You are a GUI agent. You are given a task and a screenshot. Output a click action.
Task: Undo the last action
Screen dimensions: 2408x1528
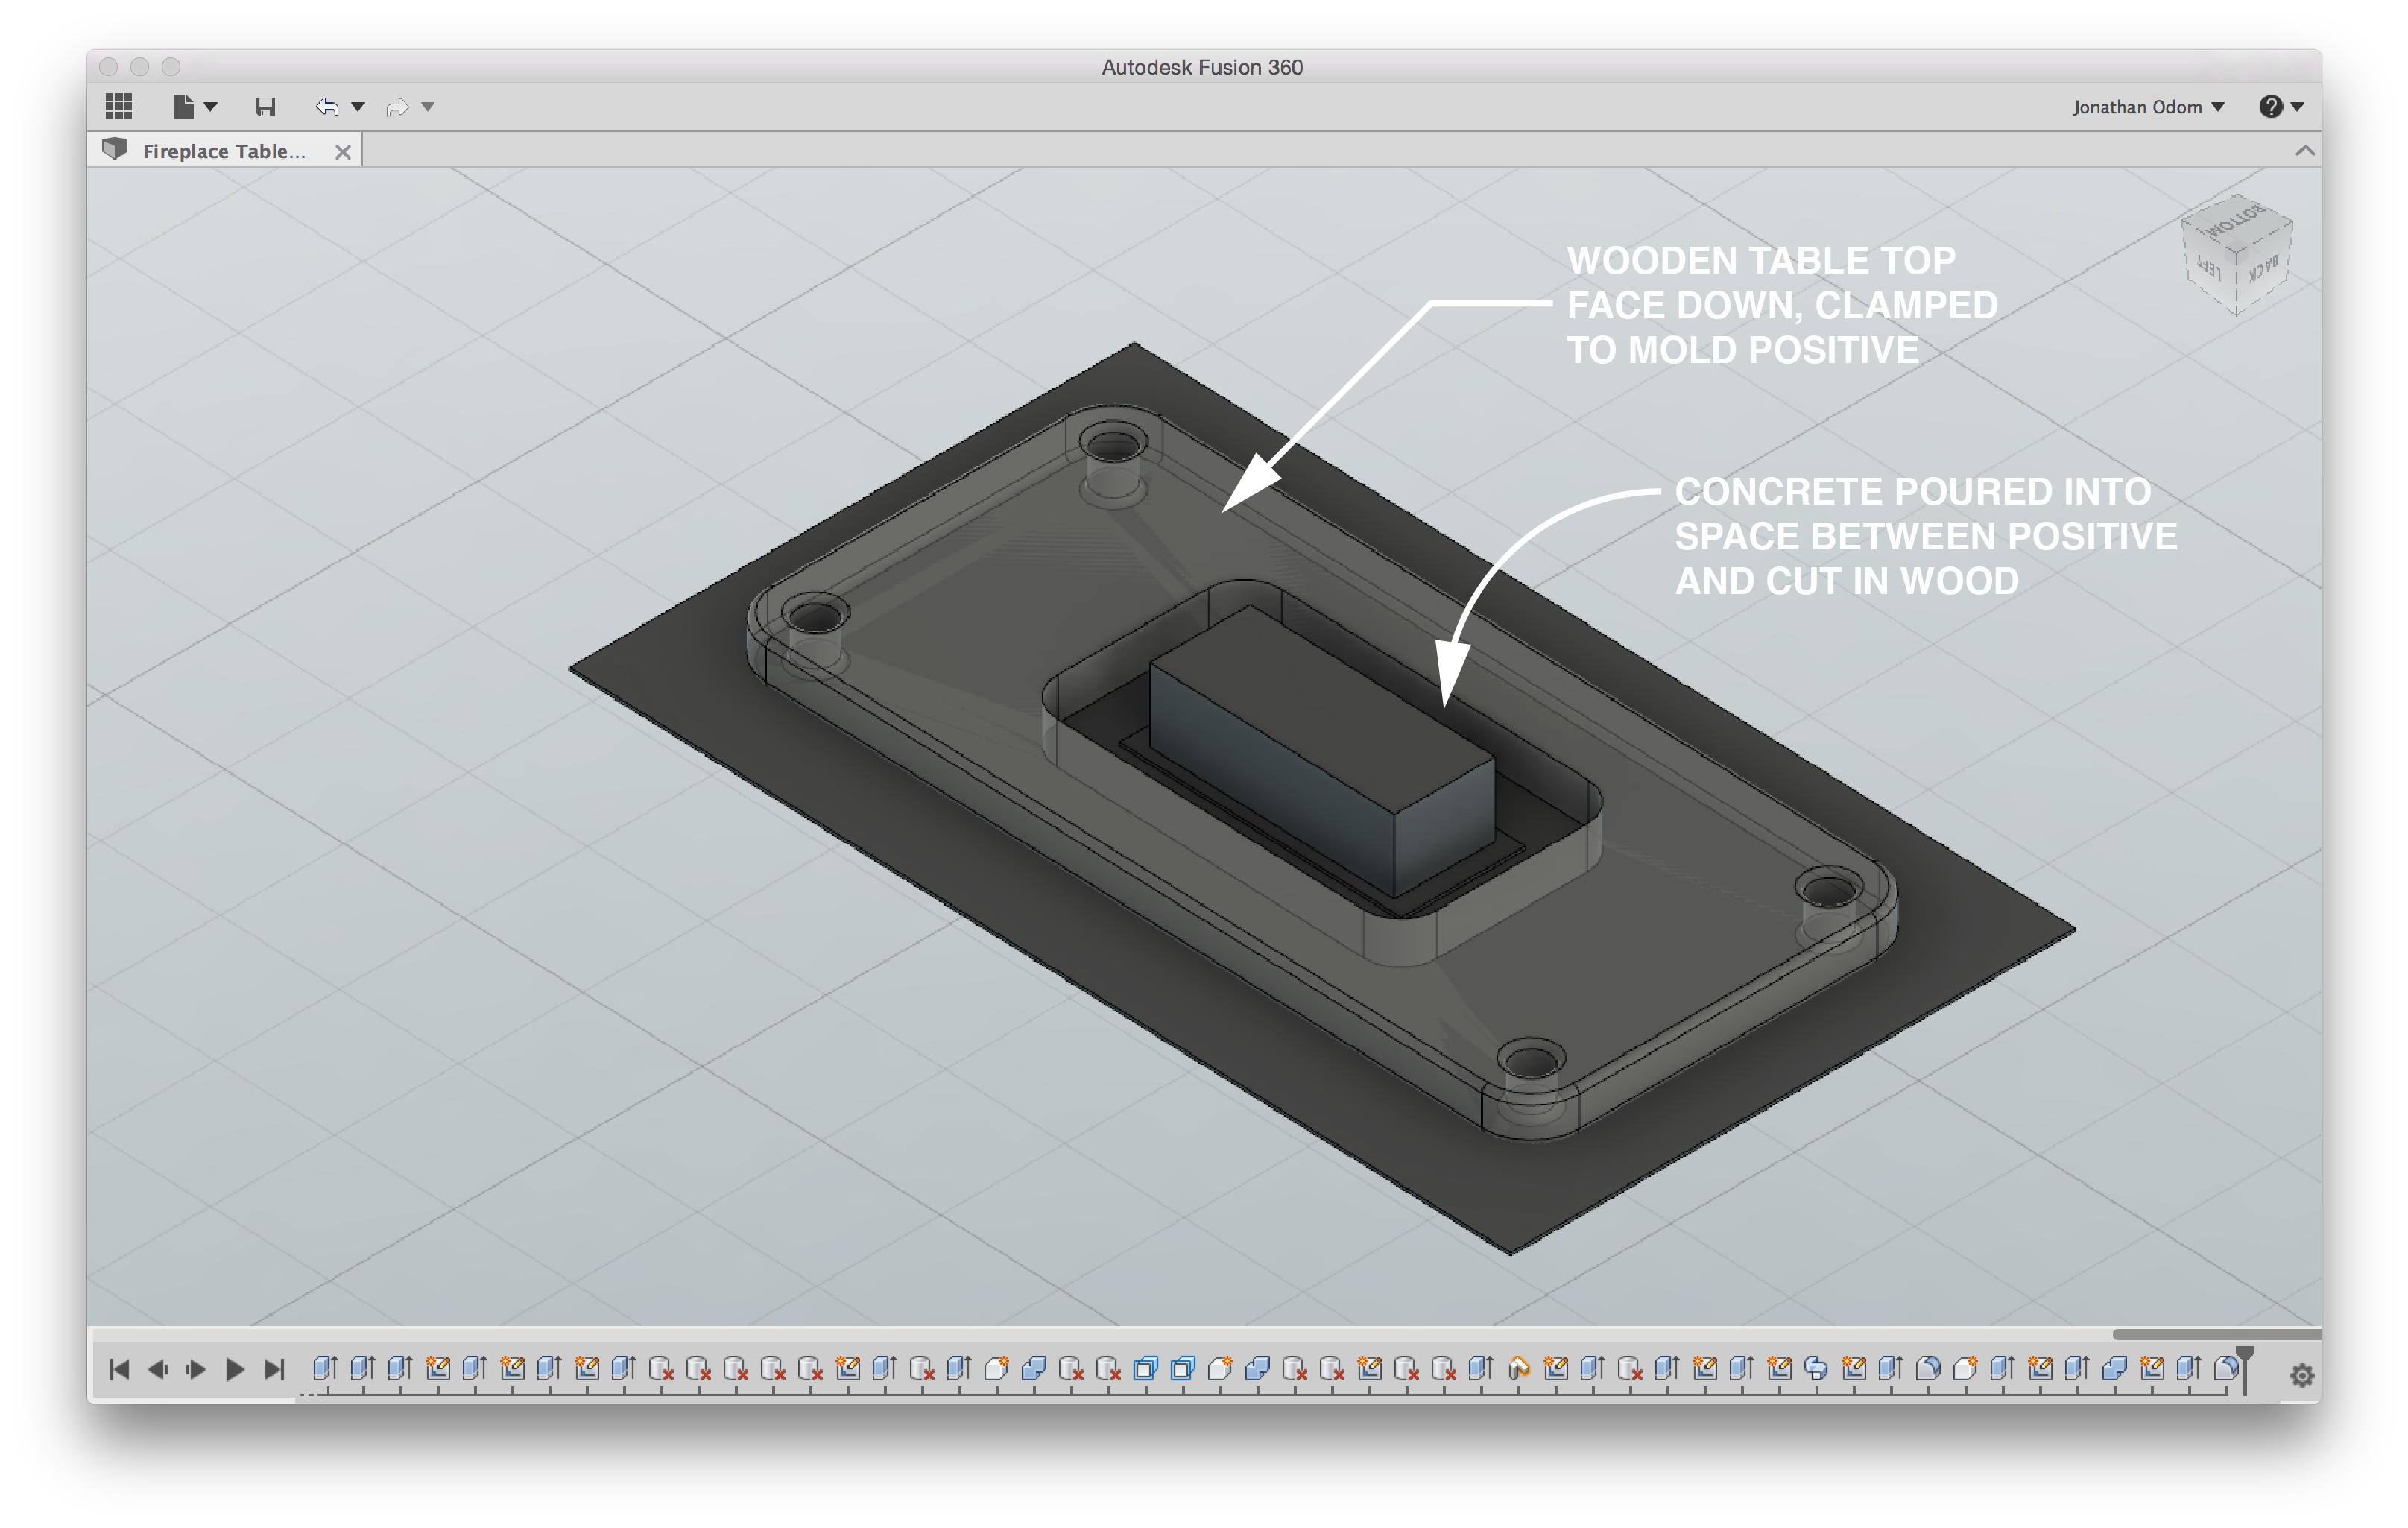point(328,107)
